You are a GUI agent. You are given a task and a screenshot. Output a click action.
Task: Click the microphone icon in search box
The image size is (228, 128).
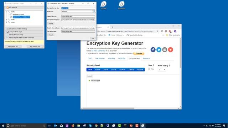point(44,126)
